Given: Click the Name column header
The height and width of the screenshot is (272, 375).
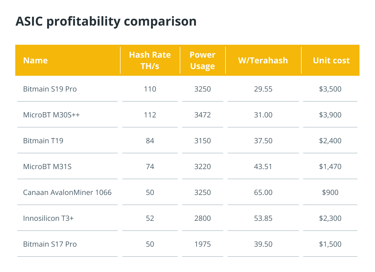Looking at the screenshot, I should [35, 61].
